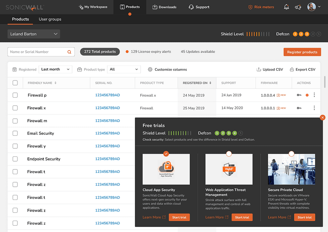Click firmware download NEW icon for 1.0.0.0.1
Screen dimensions: 328x232
pos(281,108)
